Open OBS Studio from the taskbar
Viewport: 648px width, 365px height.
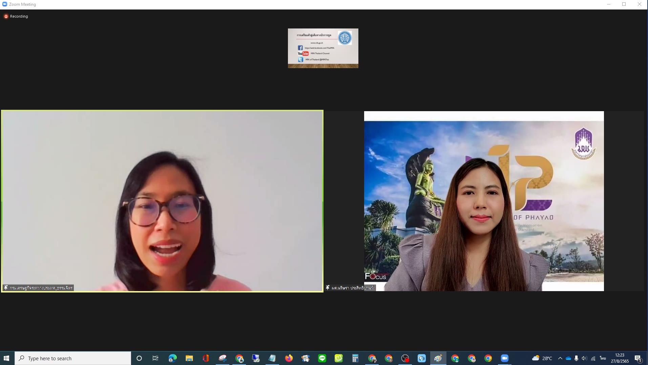click(405, 358)
